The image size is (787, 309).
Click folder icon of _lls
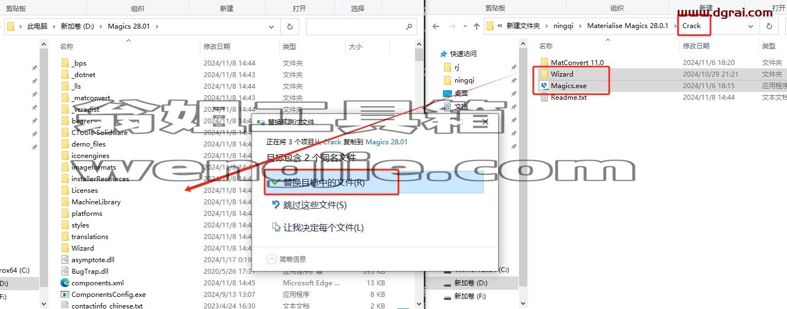(65, 86)
